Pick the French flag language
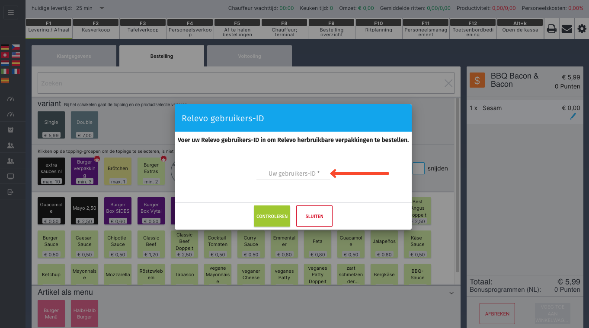 click(16, 71)
